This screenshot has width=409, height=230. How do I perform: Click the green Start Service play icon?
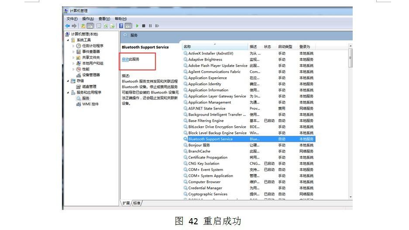[x=137, y=26]
